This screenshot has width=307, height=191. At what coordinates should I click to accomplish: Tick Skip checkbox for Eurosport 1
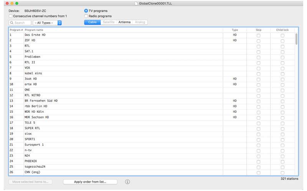point(258,145)
